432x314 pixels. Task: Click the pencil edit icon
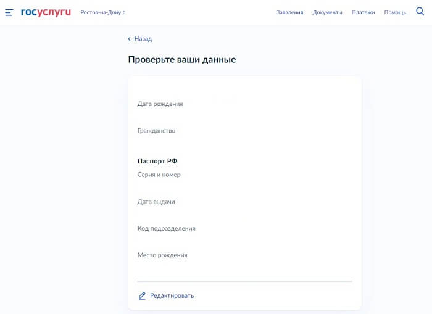[x=142, y=295]
